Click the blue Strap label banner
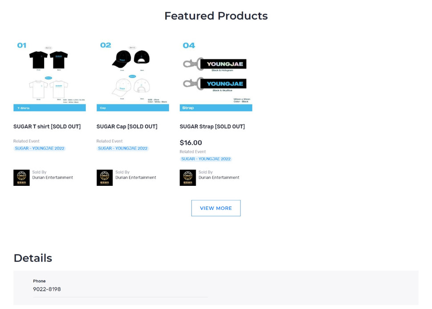Screen dimensions: 432x309 216,108
